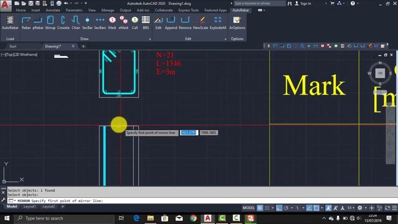Click the New file quick access icon
This screenshot has height=224, width=398.
pyautogui.click(x=17, y=3)
